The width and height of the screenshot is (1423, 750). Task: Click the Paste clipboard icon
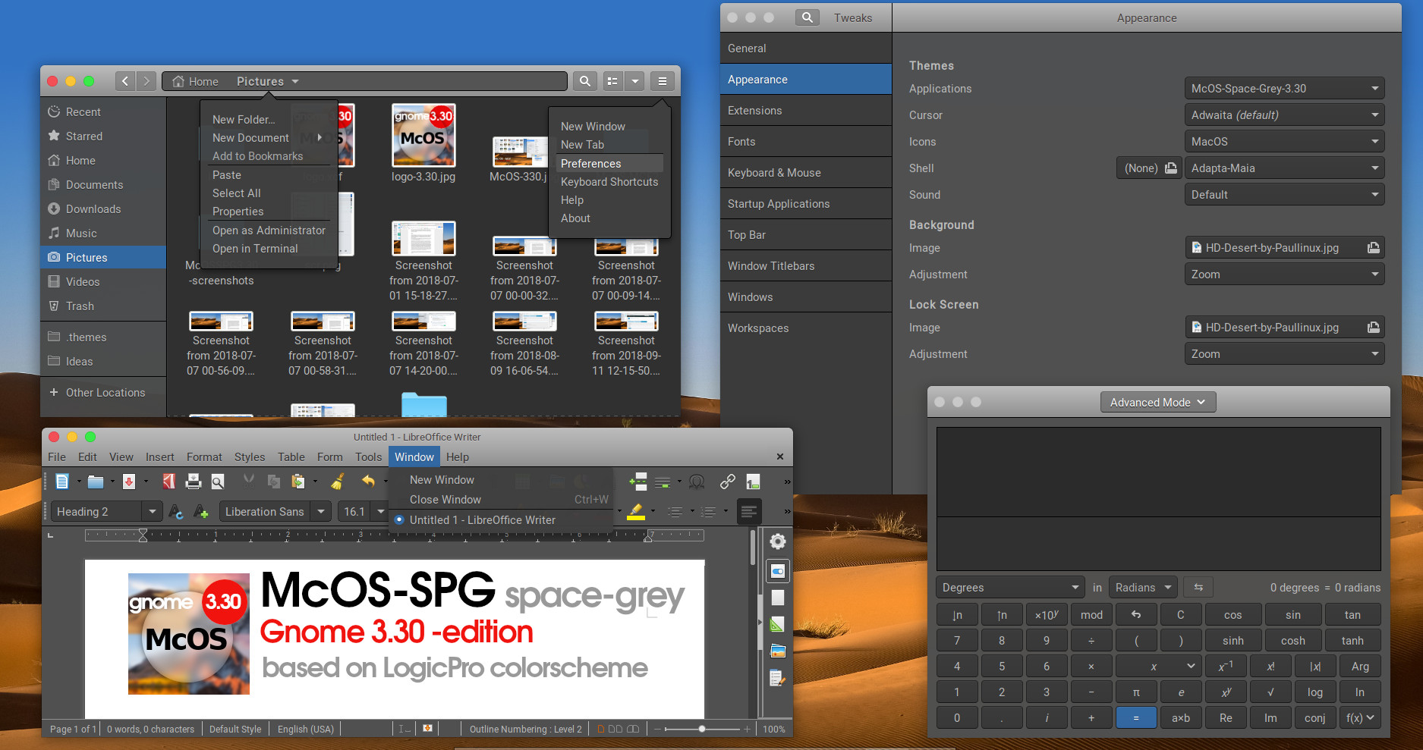click(x=298, y=481)
